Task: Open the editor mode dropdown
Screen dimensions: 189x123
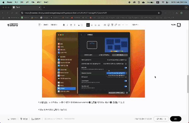Action: 135,25
